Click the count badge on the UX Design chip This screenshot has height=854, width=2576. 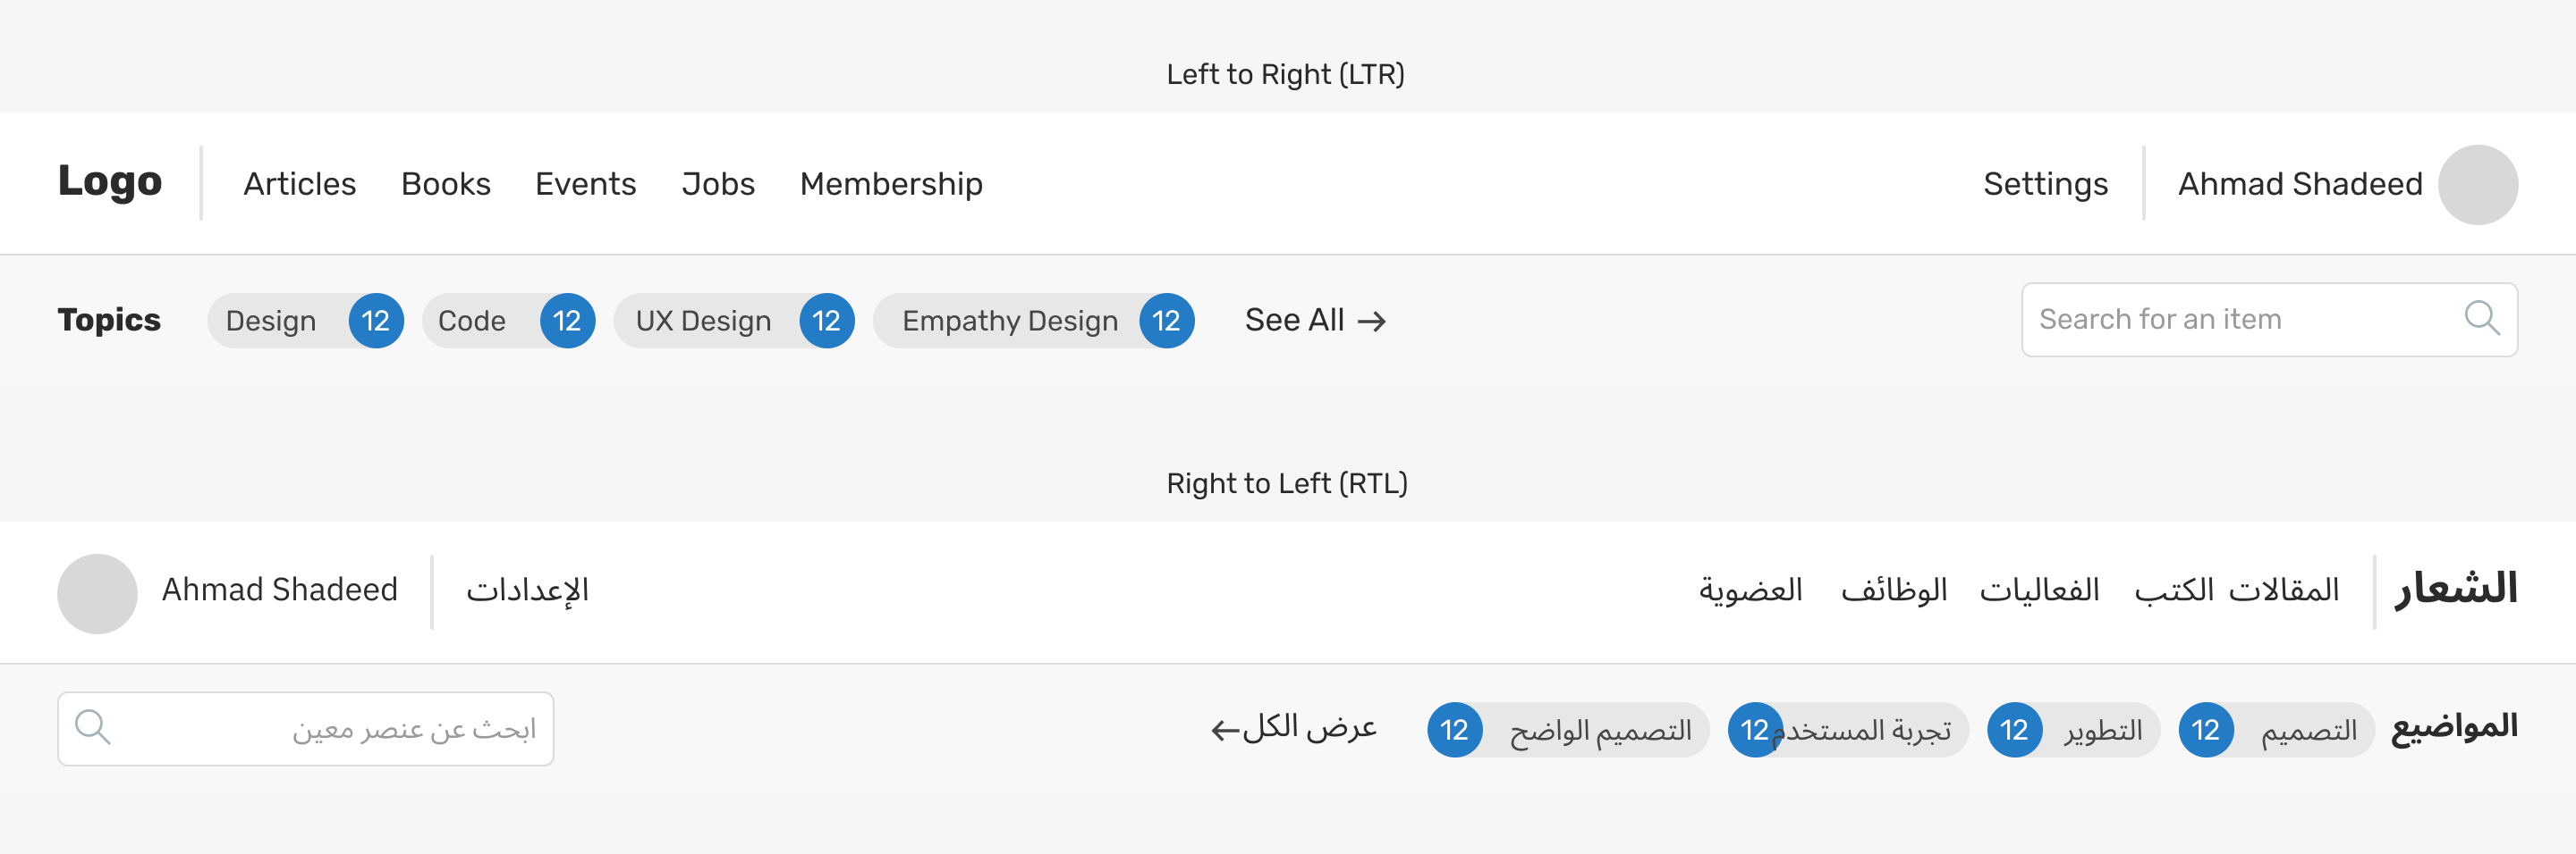826,321
